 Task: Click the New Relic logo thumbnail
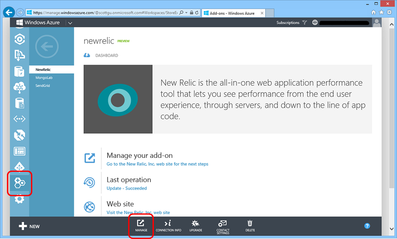pyautogui.click(x=118, y=99)
